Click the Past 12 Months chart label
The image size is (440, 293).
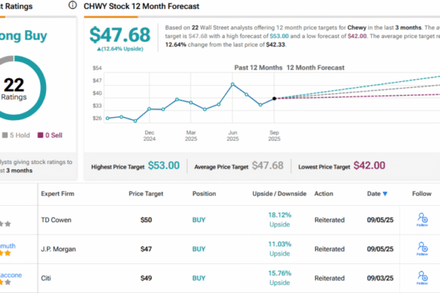(258, 67)
